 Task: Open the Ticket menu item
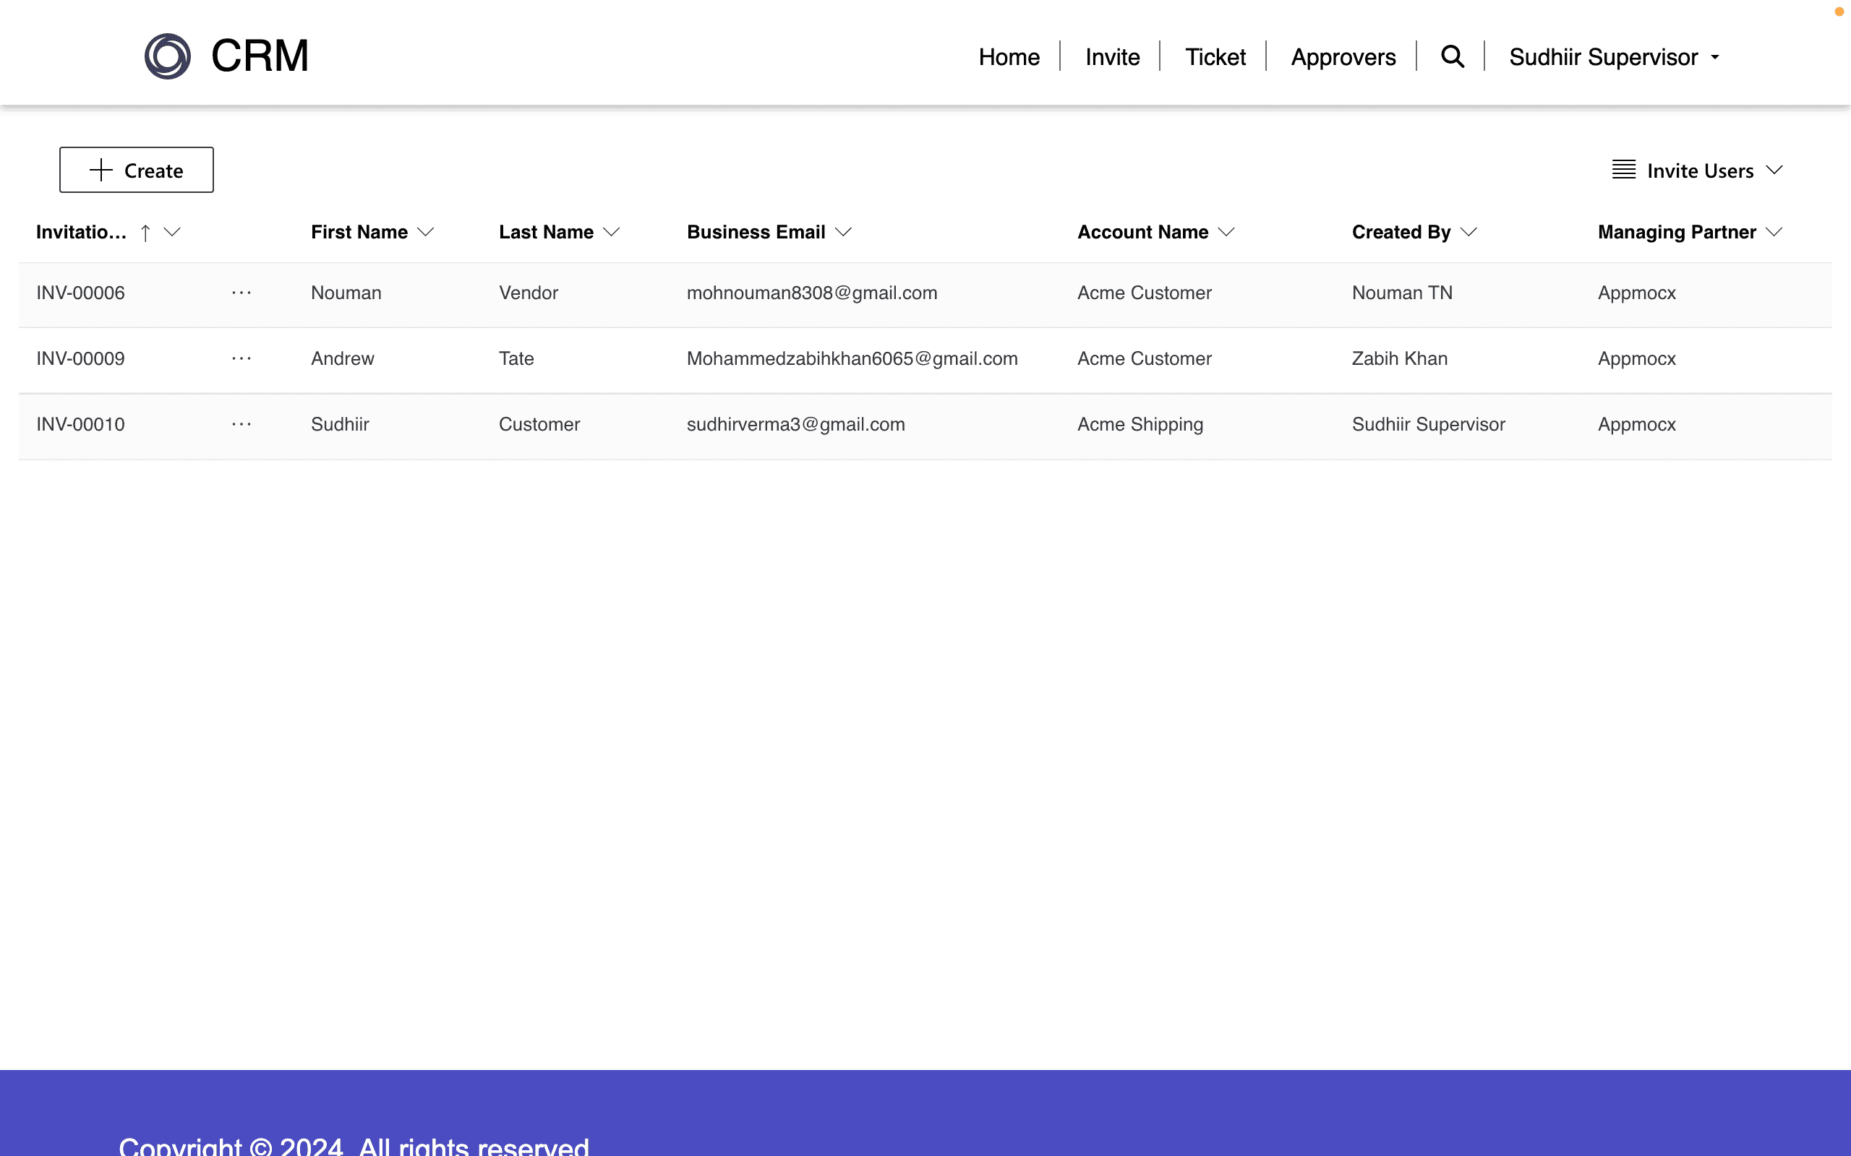point(1215,57)
